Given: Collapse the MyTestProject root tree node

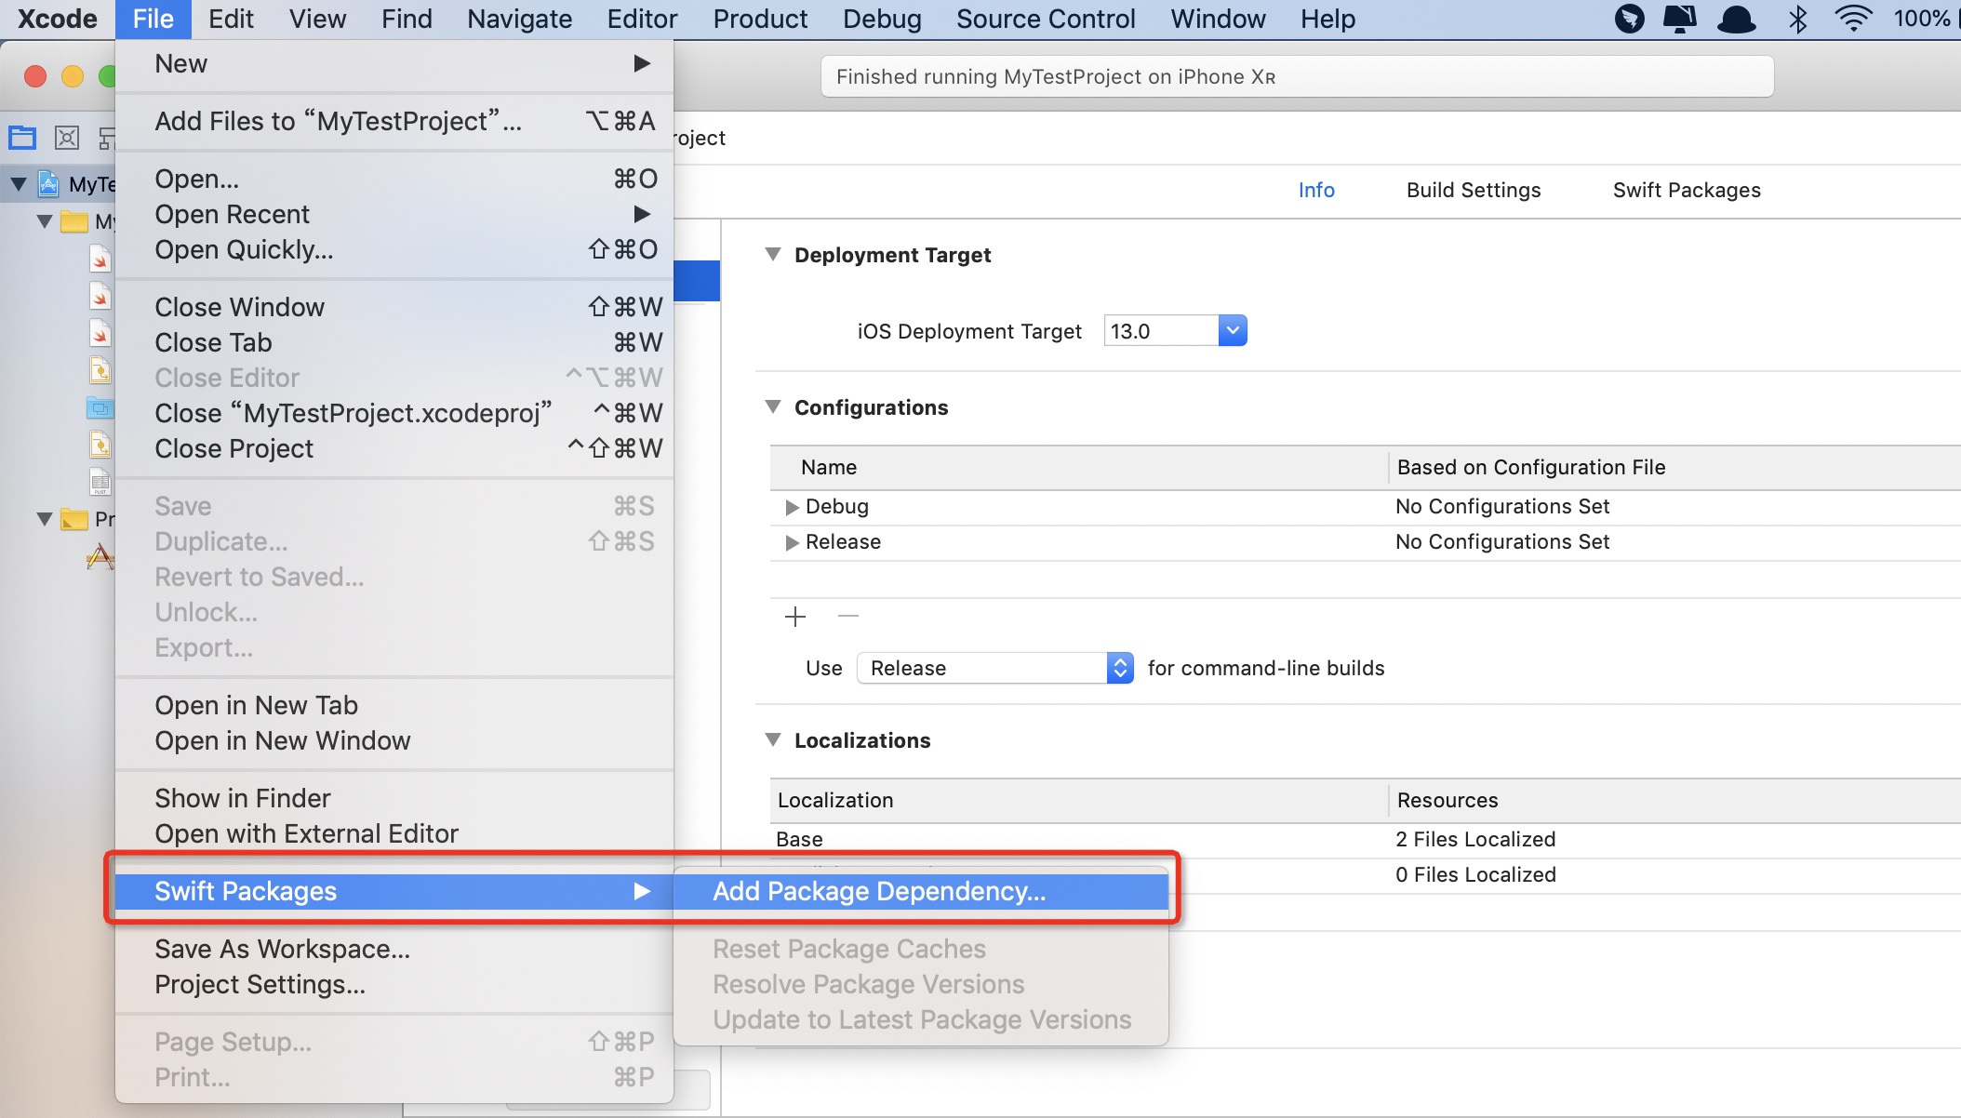Looking at the screenshot, I should [x=18, y=184].
